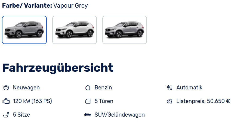Click the seat icon beside 5 Sitze

pos(6,115)
